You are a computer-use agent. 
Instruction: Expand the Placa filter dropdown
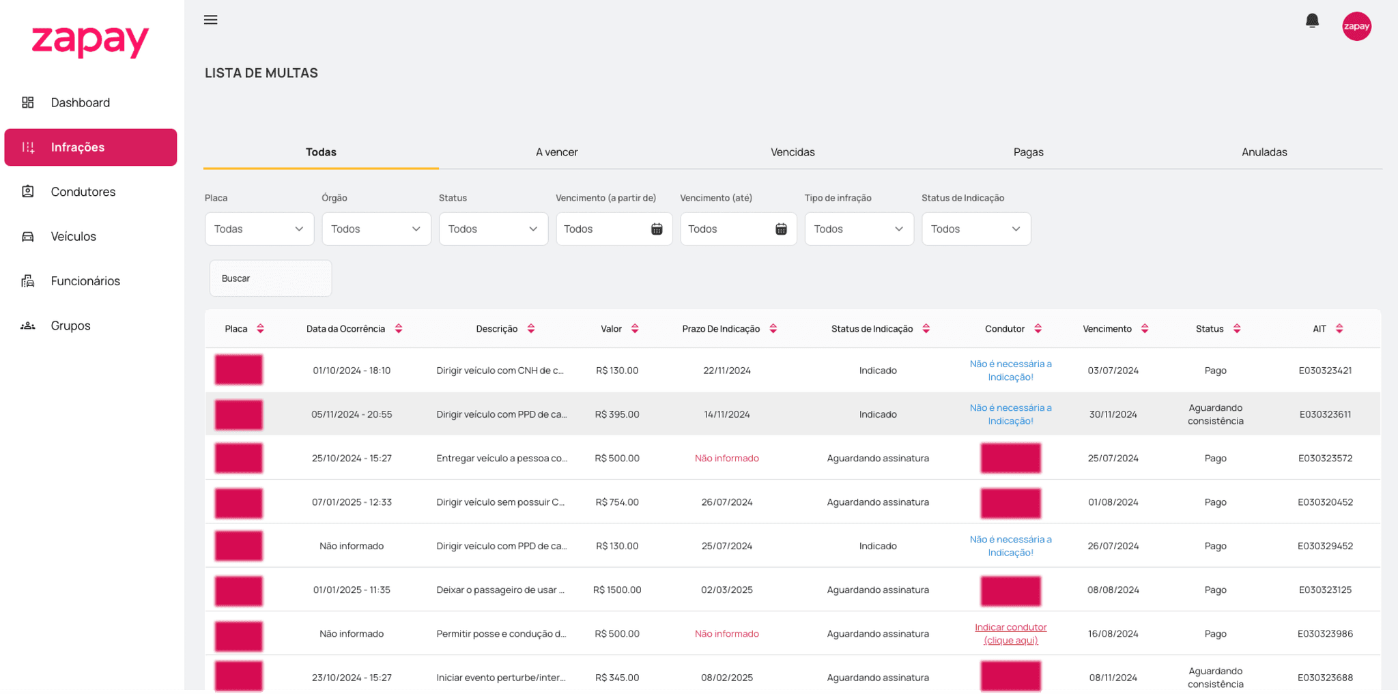coord(259,229)
